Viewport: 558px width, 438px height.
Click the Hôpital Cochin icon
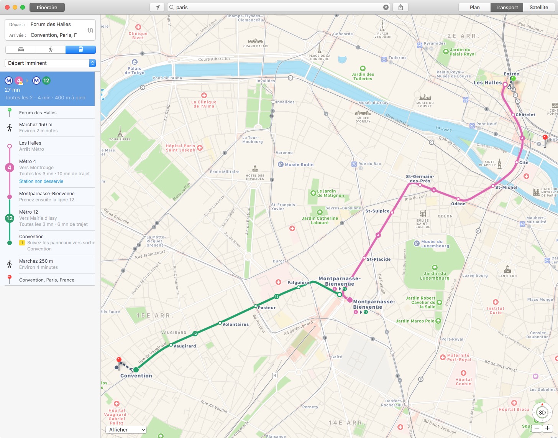click(463, 373)
